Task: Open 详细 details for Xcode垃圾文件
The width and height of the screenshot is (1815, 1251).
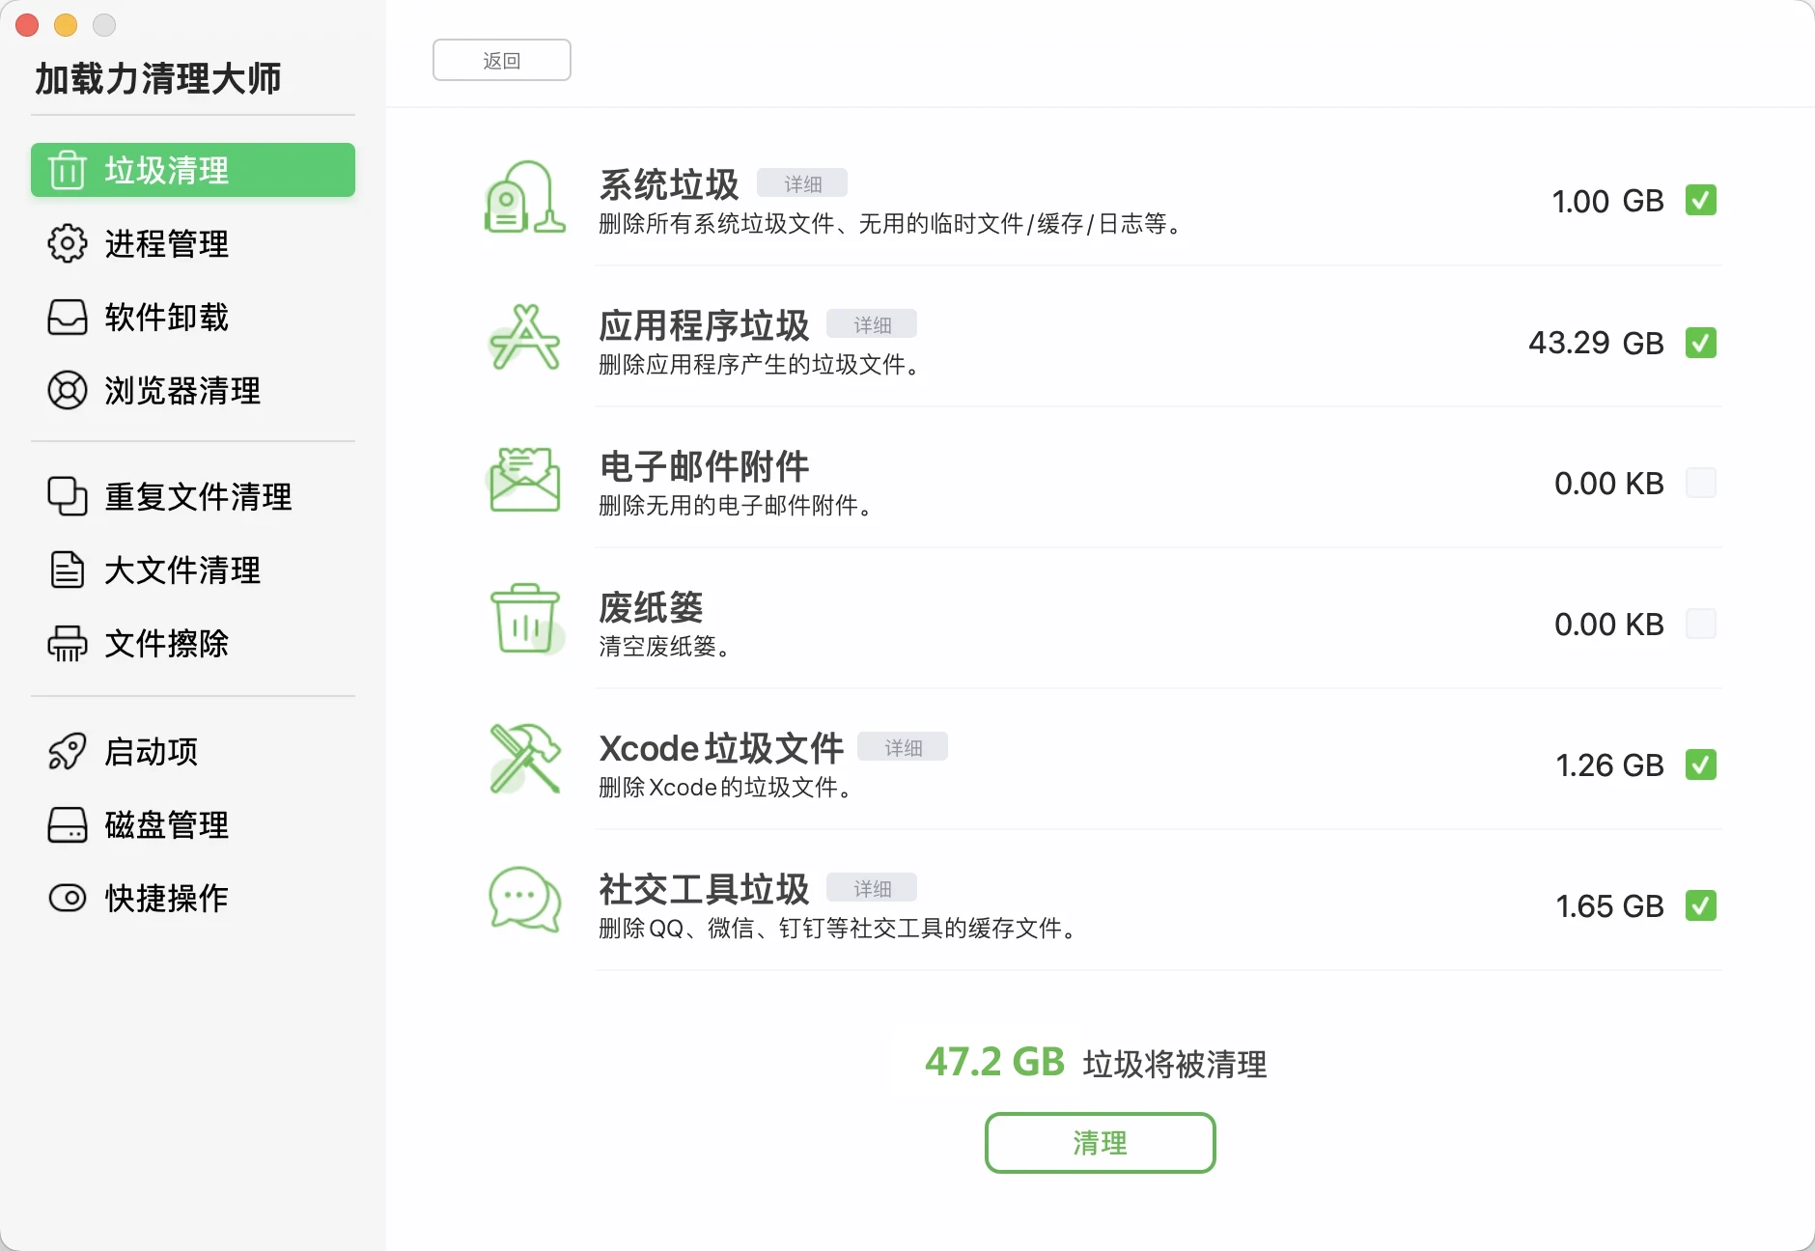Action: click(x=903, y=747)
